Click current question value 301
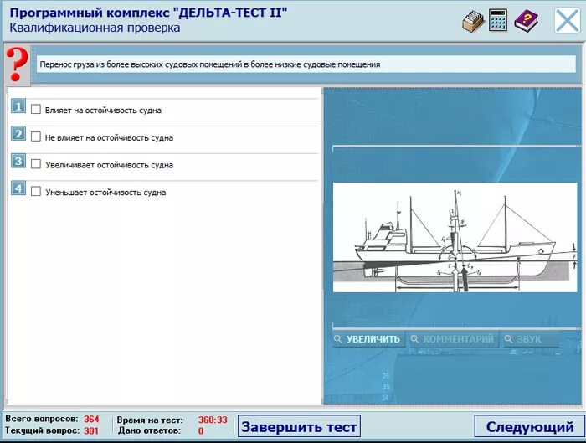The image size is (586, 443). click(x=91, y=430)
